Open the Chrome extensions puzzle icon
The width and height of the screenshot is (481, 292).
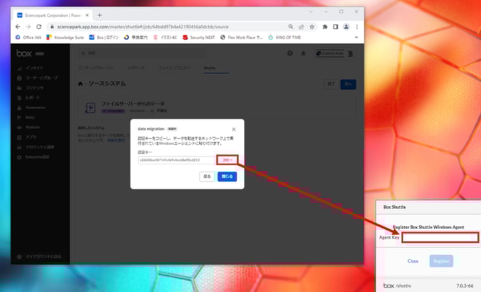(x=325, y=26)
